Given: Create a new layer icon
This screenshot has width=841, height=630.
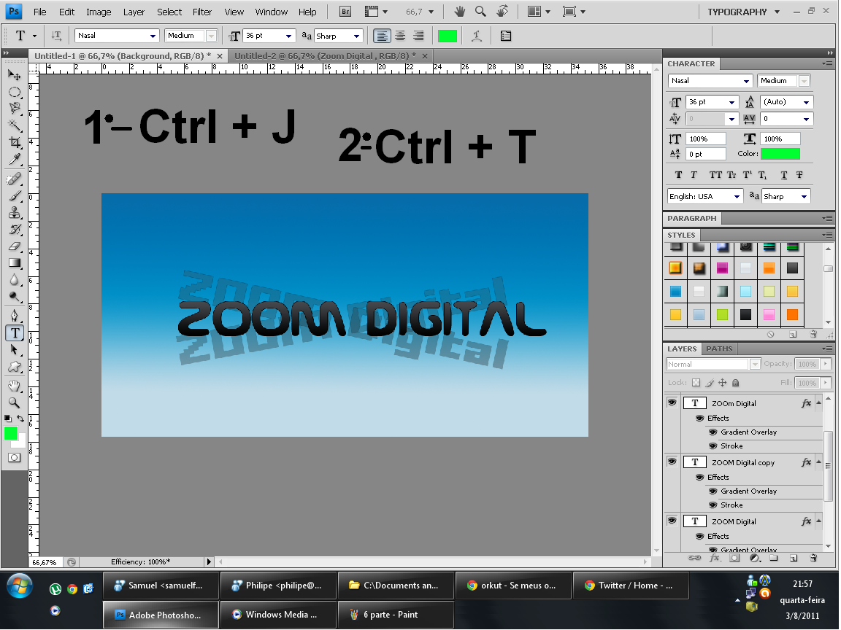Looking at the screenshot, I should pos(794,558).
